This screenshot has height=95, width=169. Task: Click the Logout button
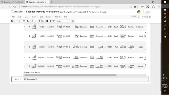coord(147,12)
